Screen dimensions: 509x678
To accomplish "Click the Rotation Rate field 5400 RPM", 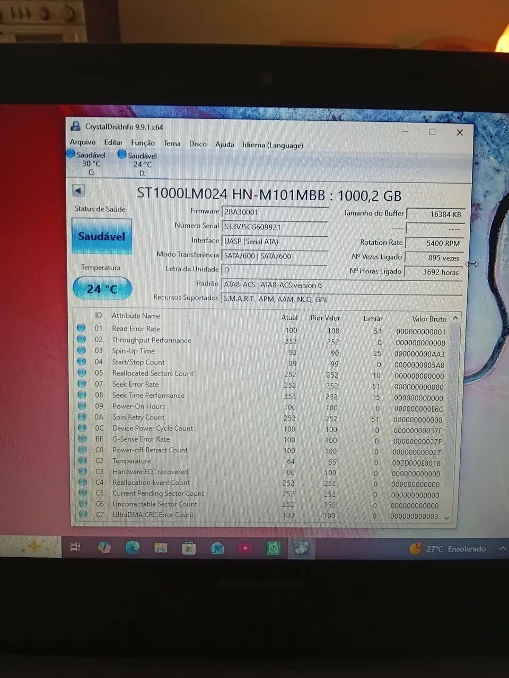I will point(435,243).
